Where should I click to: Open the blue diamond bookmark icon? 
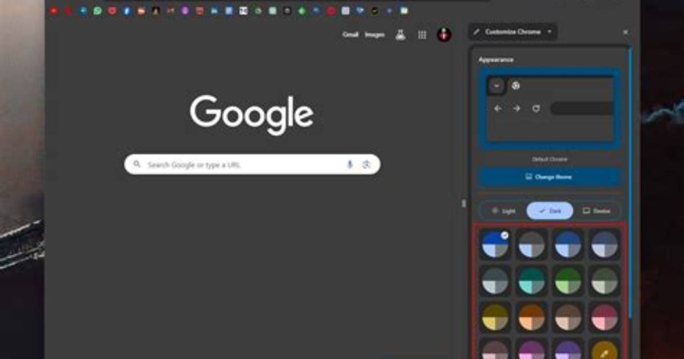[360, 11]
